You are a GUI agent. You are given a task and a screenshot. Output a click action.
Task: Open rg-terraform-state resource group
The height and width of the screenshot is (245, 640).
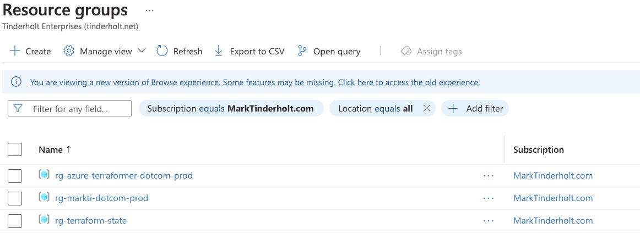click(91, 221)
